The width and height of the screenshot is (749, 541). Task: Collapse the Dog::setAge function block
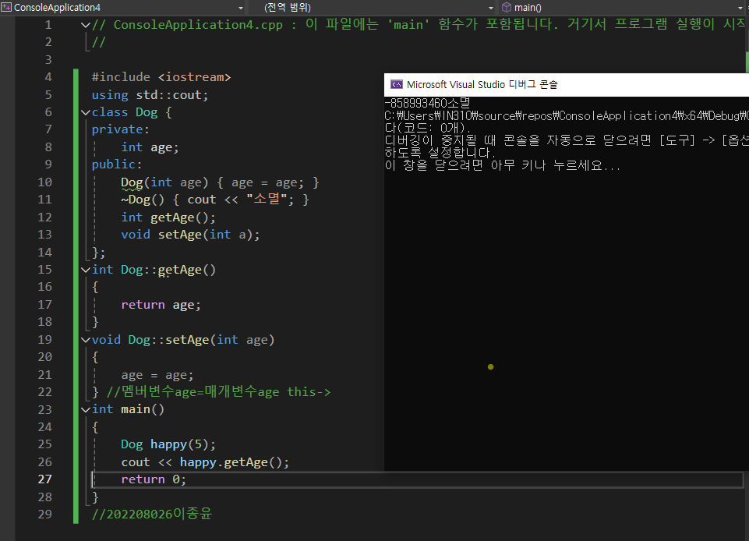[86, 340]
